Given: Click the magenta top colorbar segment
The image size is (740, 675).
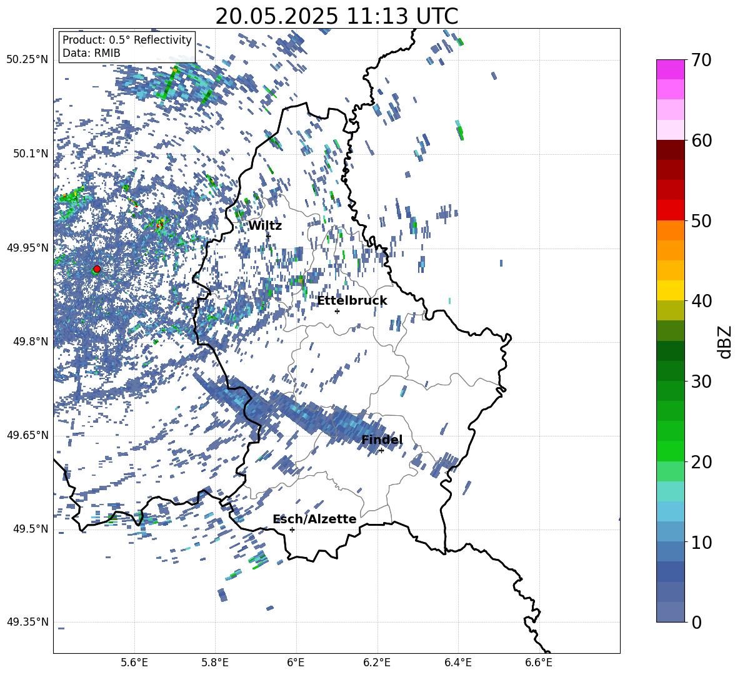Looking at the screenshot, I should pyautogui.click(x=670, y=69).
